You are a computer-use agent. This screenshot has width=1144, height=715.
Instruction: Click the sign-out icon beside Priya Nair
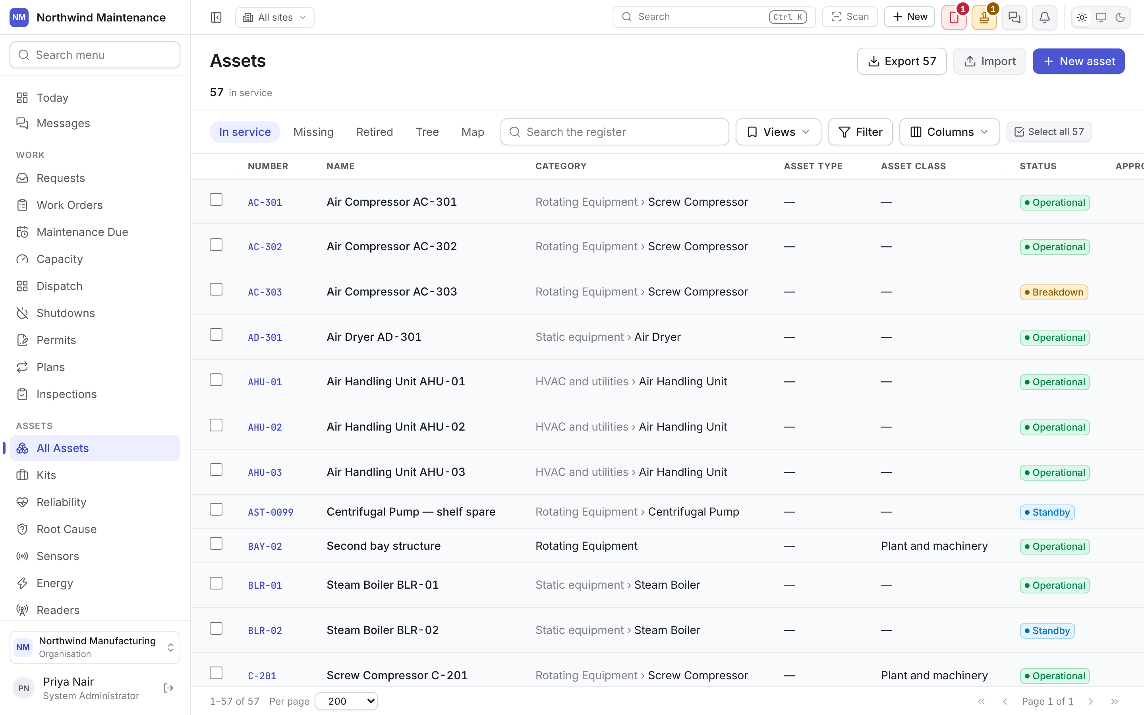[168, 688]
